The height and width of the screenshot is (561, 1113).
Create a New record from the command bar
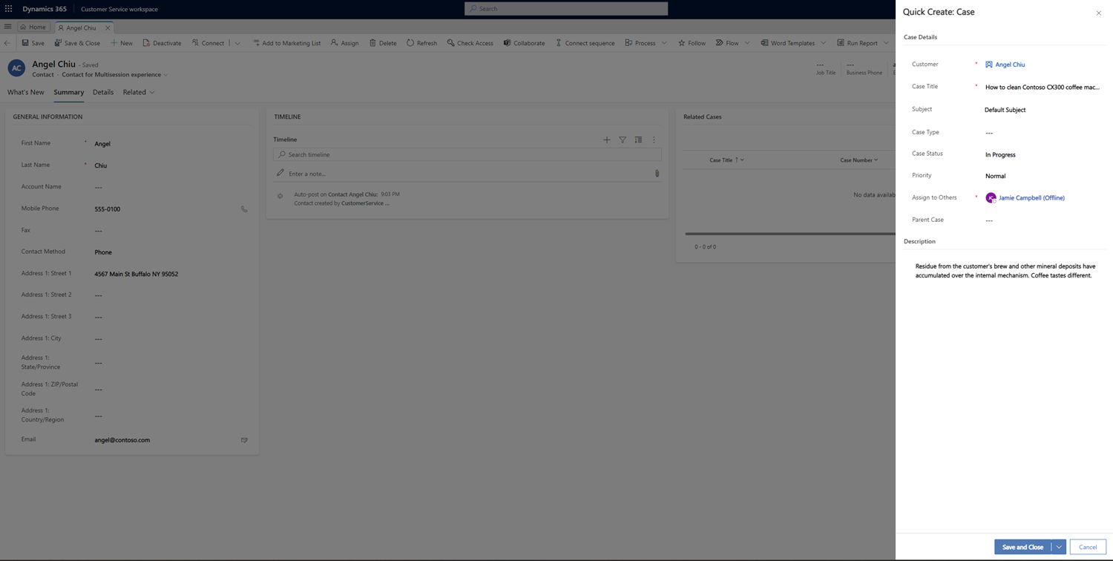click(x=122, y=43)
